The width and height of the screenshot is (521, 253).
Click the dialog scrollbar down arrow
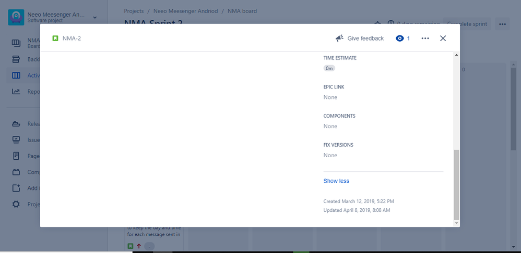click(x=457, y=223)
